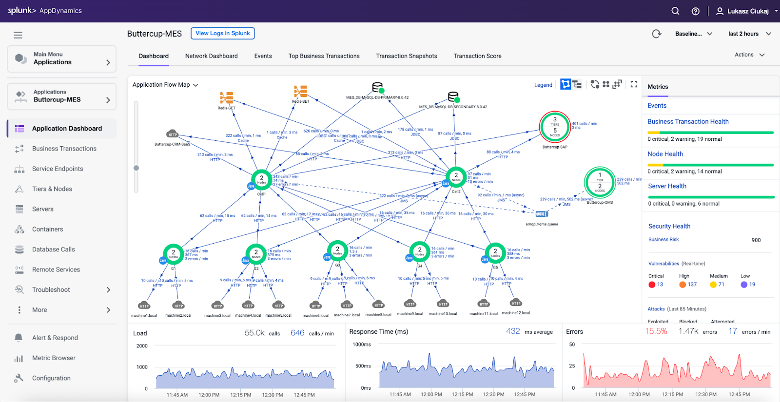Switch to the flow map graph view

[565, 84]
